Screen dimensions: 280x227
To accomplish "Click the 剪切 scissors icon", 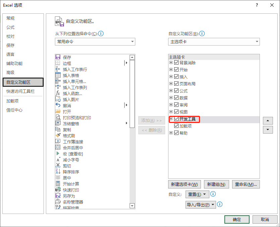I will 58,166.
